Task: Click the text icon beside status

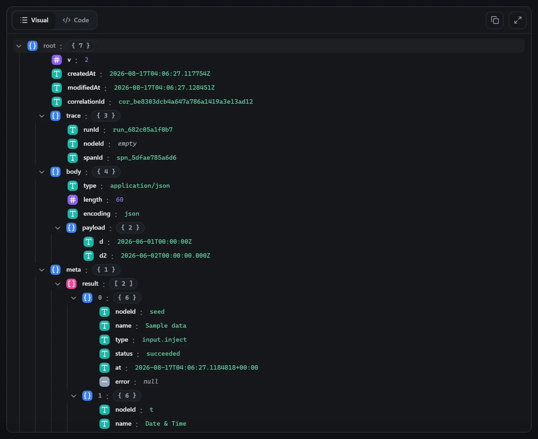Action: click(105, 354)
